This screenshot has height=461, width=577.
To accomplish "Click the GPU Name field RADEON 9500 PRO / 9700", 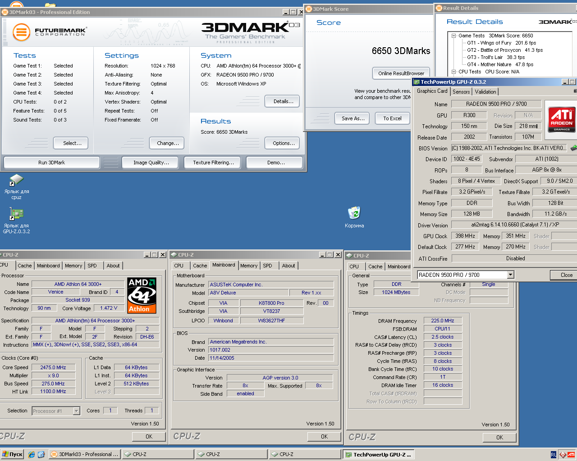I will 496,104.
